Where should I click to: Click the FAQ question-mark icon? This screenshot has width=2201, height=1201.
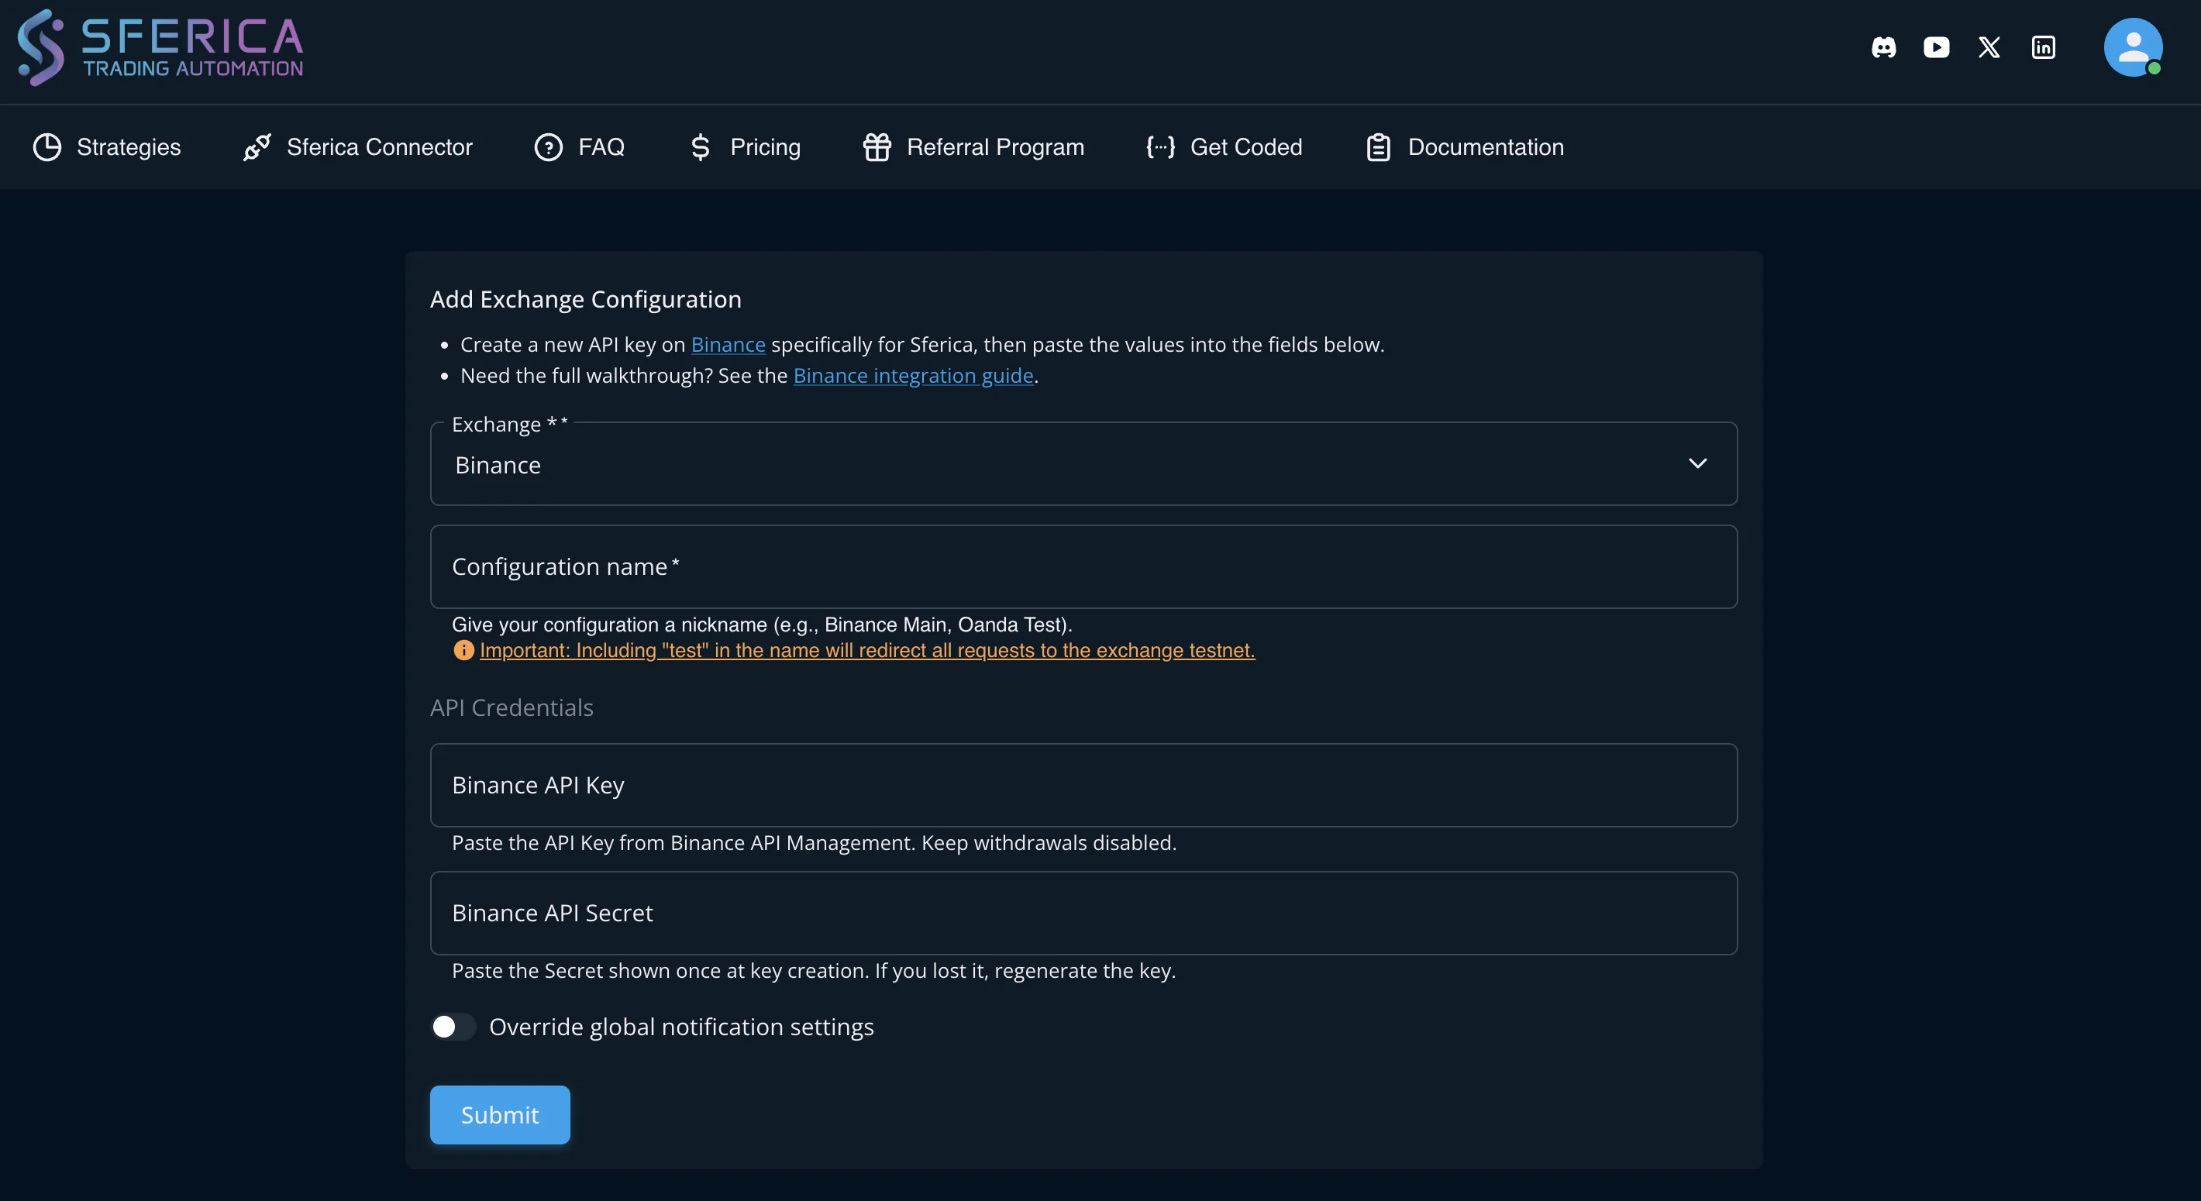pos(549,147)
